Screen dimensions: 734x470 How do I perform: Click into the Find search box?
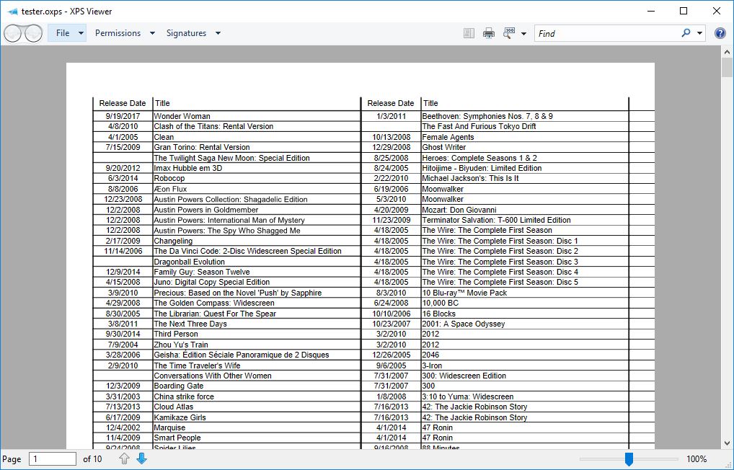click(x=606, y=33)
